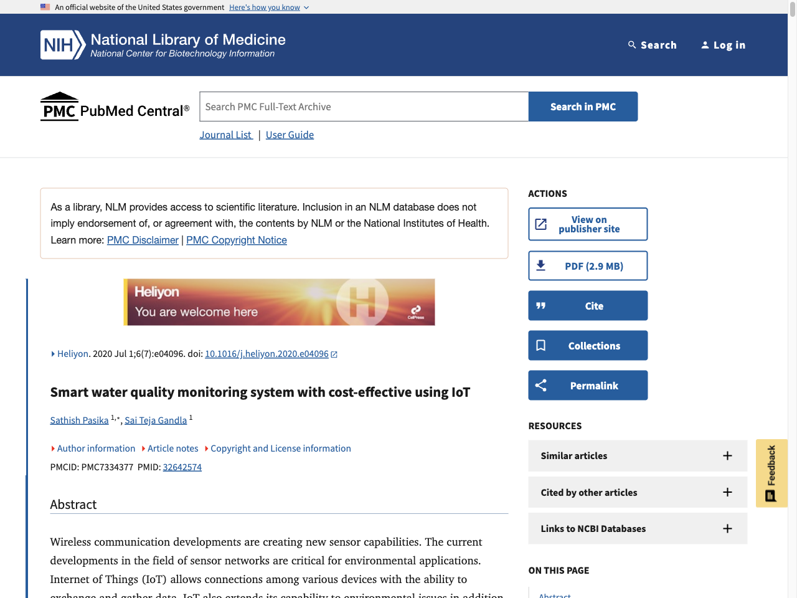Expand the Author information section

coord(95,448)
